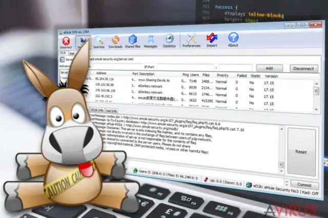Viewport: 328px width, 218px height.
Task: Select the server at address 222.40.142.3
Action: (x=104, y=96)
